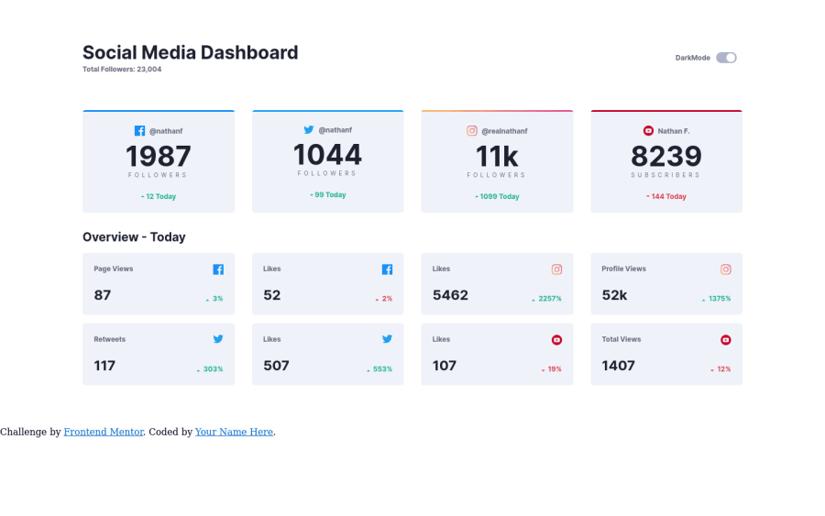Click the Facebook icon in Page Views card
Screen dimensions: 825x516
[218, 269]
